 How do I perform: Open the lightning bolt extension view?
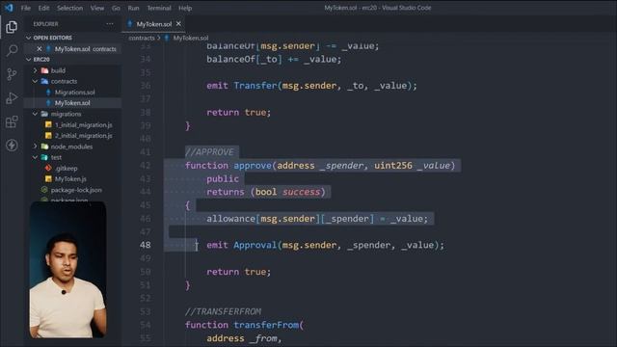click(12, 146)
